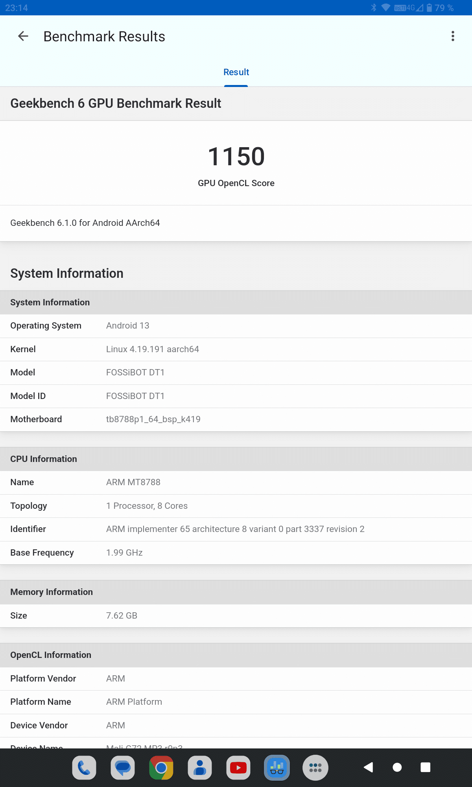The width and height of the screenshot is (472, 787).
Task: Tap the Memory Size 7.62 GB row
Action: coord(236,616)
